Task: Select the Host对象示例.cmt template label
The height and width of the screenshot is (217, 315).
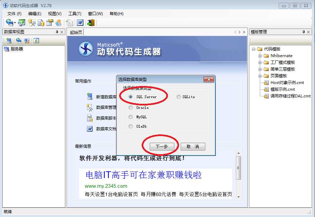Action: 287,83
